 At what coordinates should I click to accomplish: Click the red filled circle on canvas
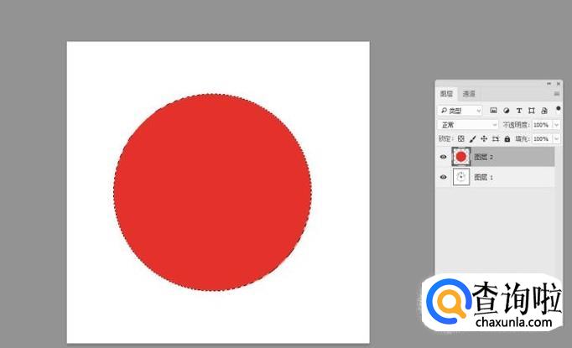click(212, 192)
